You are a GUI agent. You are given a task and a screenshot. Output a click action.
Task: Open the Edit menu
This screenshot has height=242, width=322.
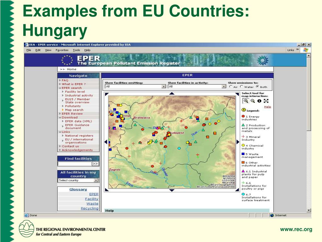tap(38, 50)
